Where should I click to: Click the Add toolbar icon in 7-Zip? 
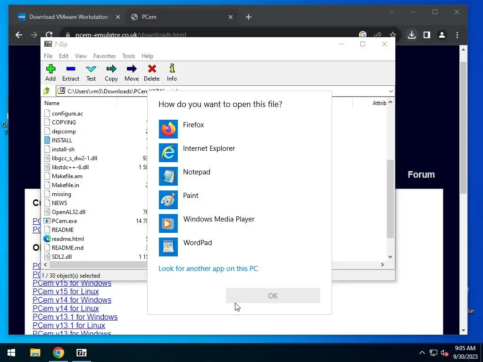click(x=50, y=69)
